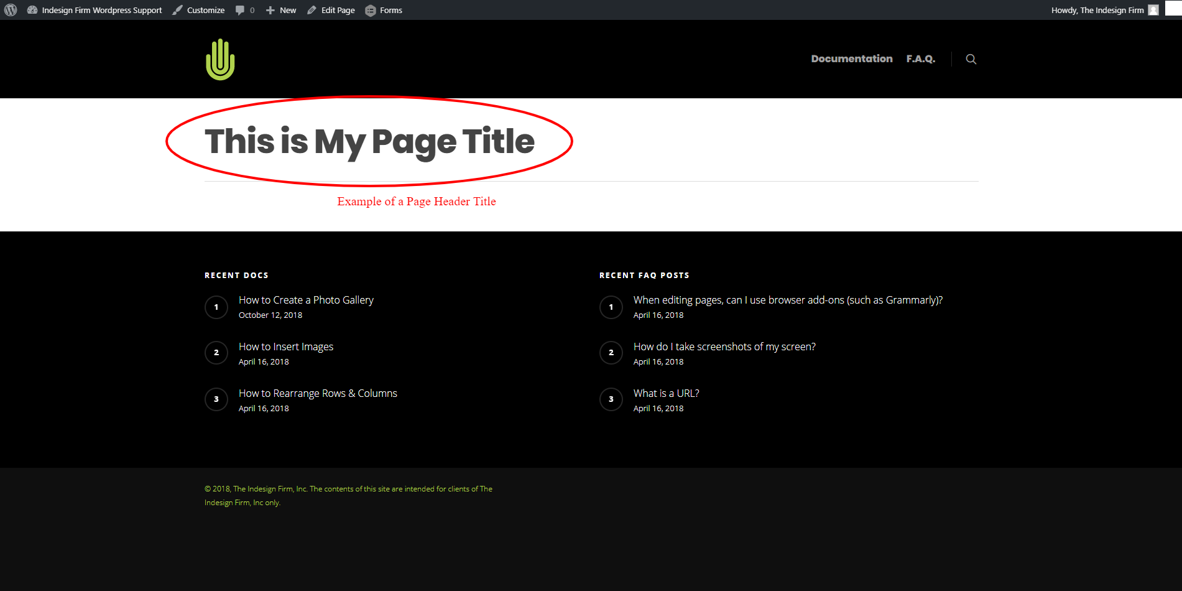Viewport: 1182px width, 591px height.
Task: Open How do I take screenshots post
Action: 724,347
